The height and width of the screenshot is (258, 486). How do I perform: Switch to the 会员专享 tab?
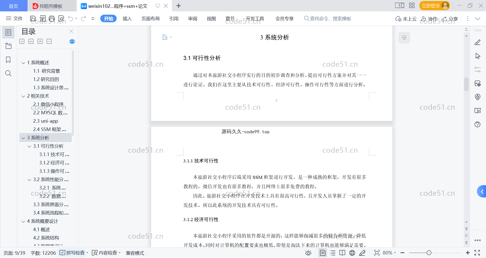[x=284, y=18]
